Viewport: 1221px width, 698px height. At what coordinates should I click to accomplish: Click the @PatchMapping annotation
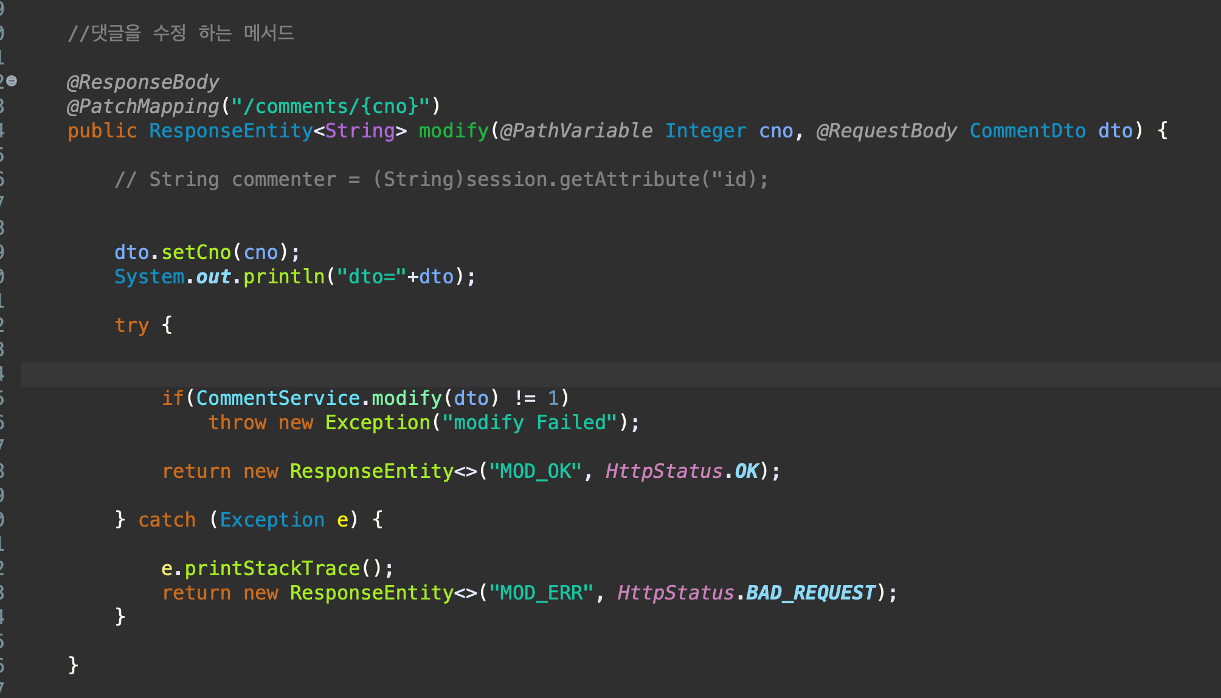(143, 106)
